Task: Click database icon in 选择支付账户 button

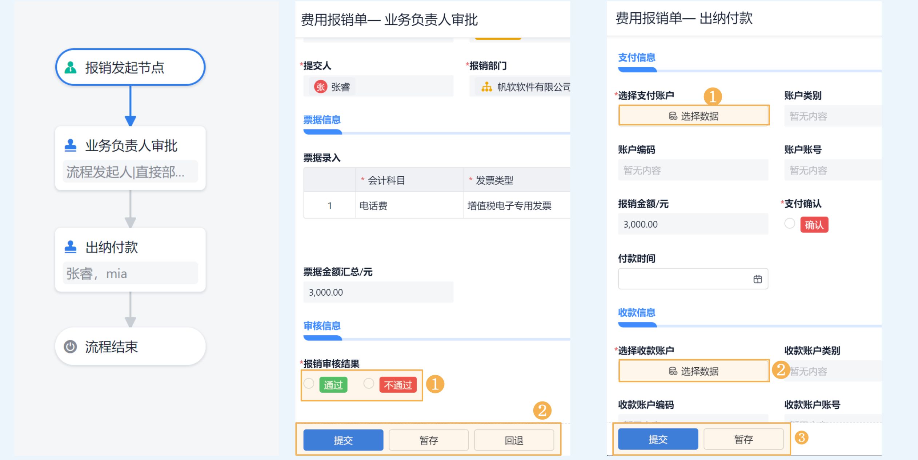Action: pos(673,116)
